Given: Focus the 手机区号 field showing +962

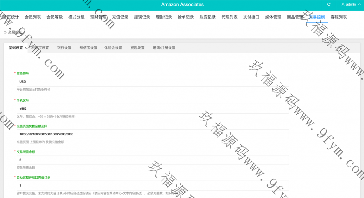Looking at the screenshot, I should tap(152, 109).
